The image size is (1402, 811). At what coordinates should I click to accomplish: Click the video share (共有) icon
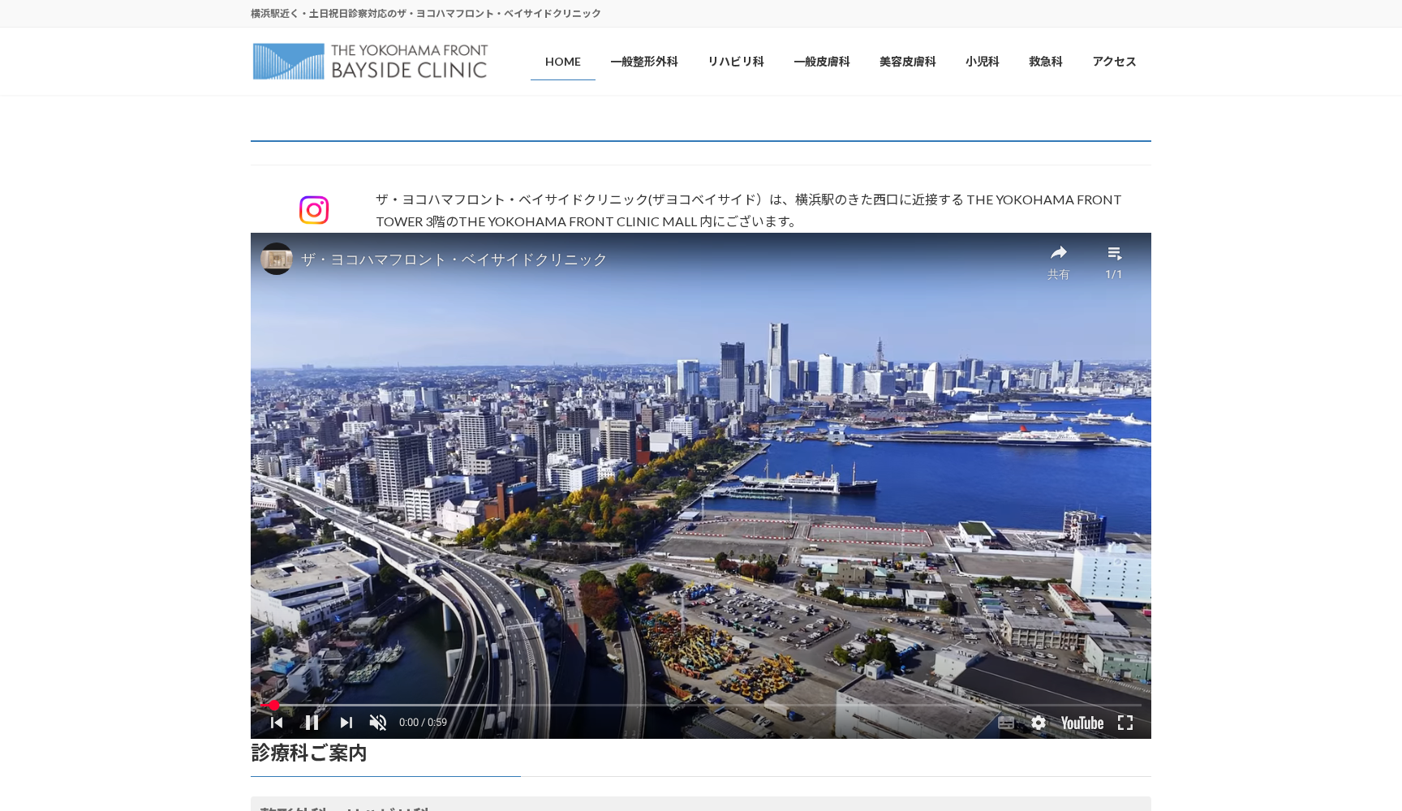coord(1058,252)
